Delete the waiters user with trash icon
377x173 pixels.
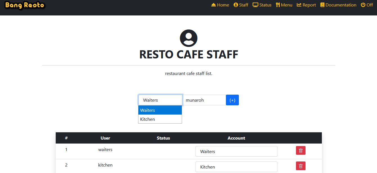301,151
